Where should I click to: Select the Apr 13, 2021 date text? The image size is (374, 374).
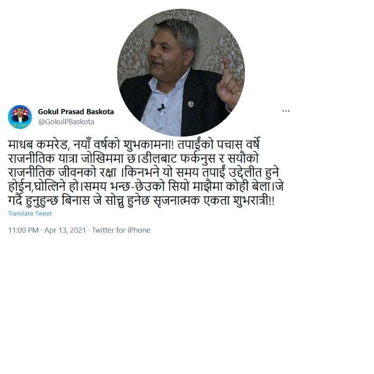pyautogui.click(x=65, y=230)
